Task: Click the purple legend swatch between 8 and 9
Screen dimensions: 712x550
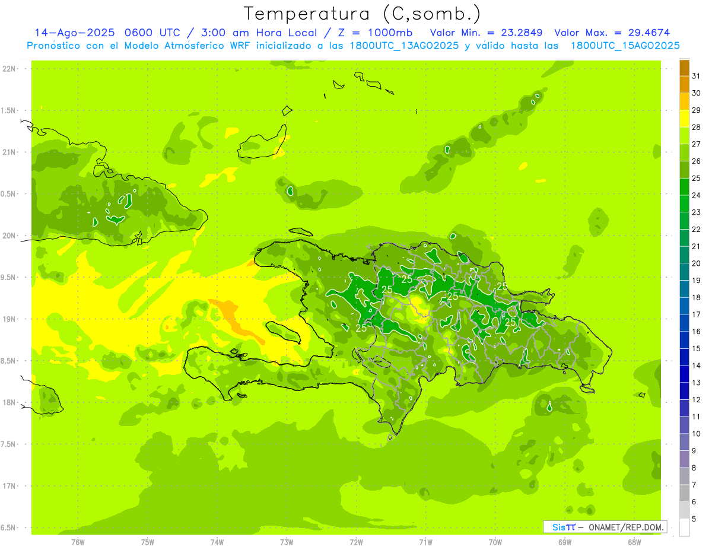Action: point(684,459)
